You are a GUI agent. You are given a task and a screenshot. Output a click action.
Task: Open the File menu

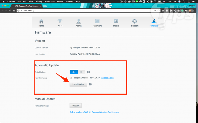pyautogui.click(x=19, y=2)
